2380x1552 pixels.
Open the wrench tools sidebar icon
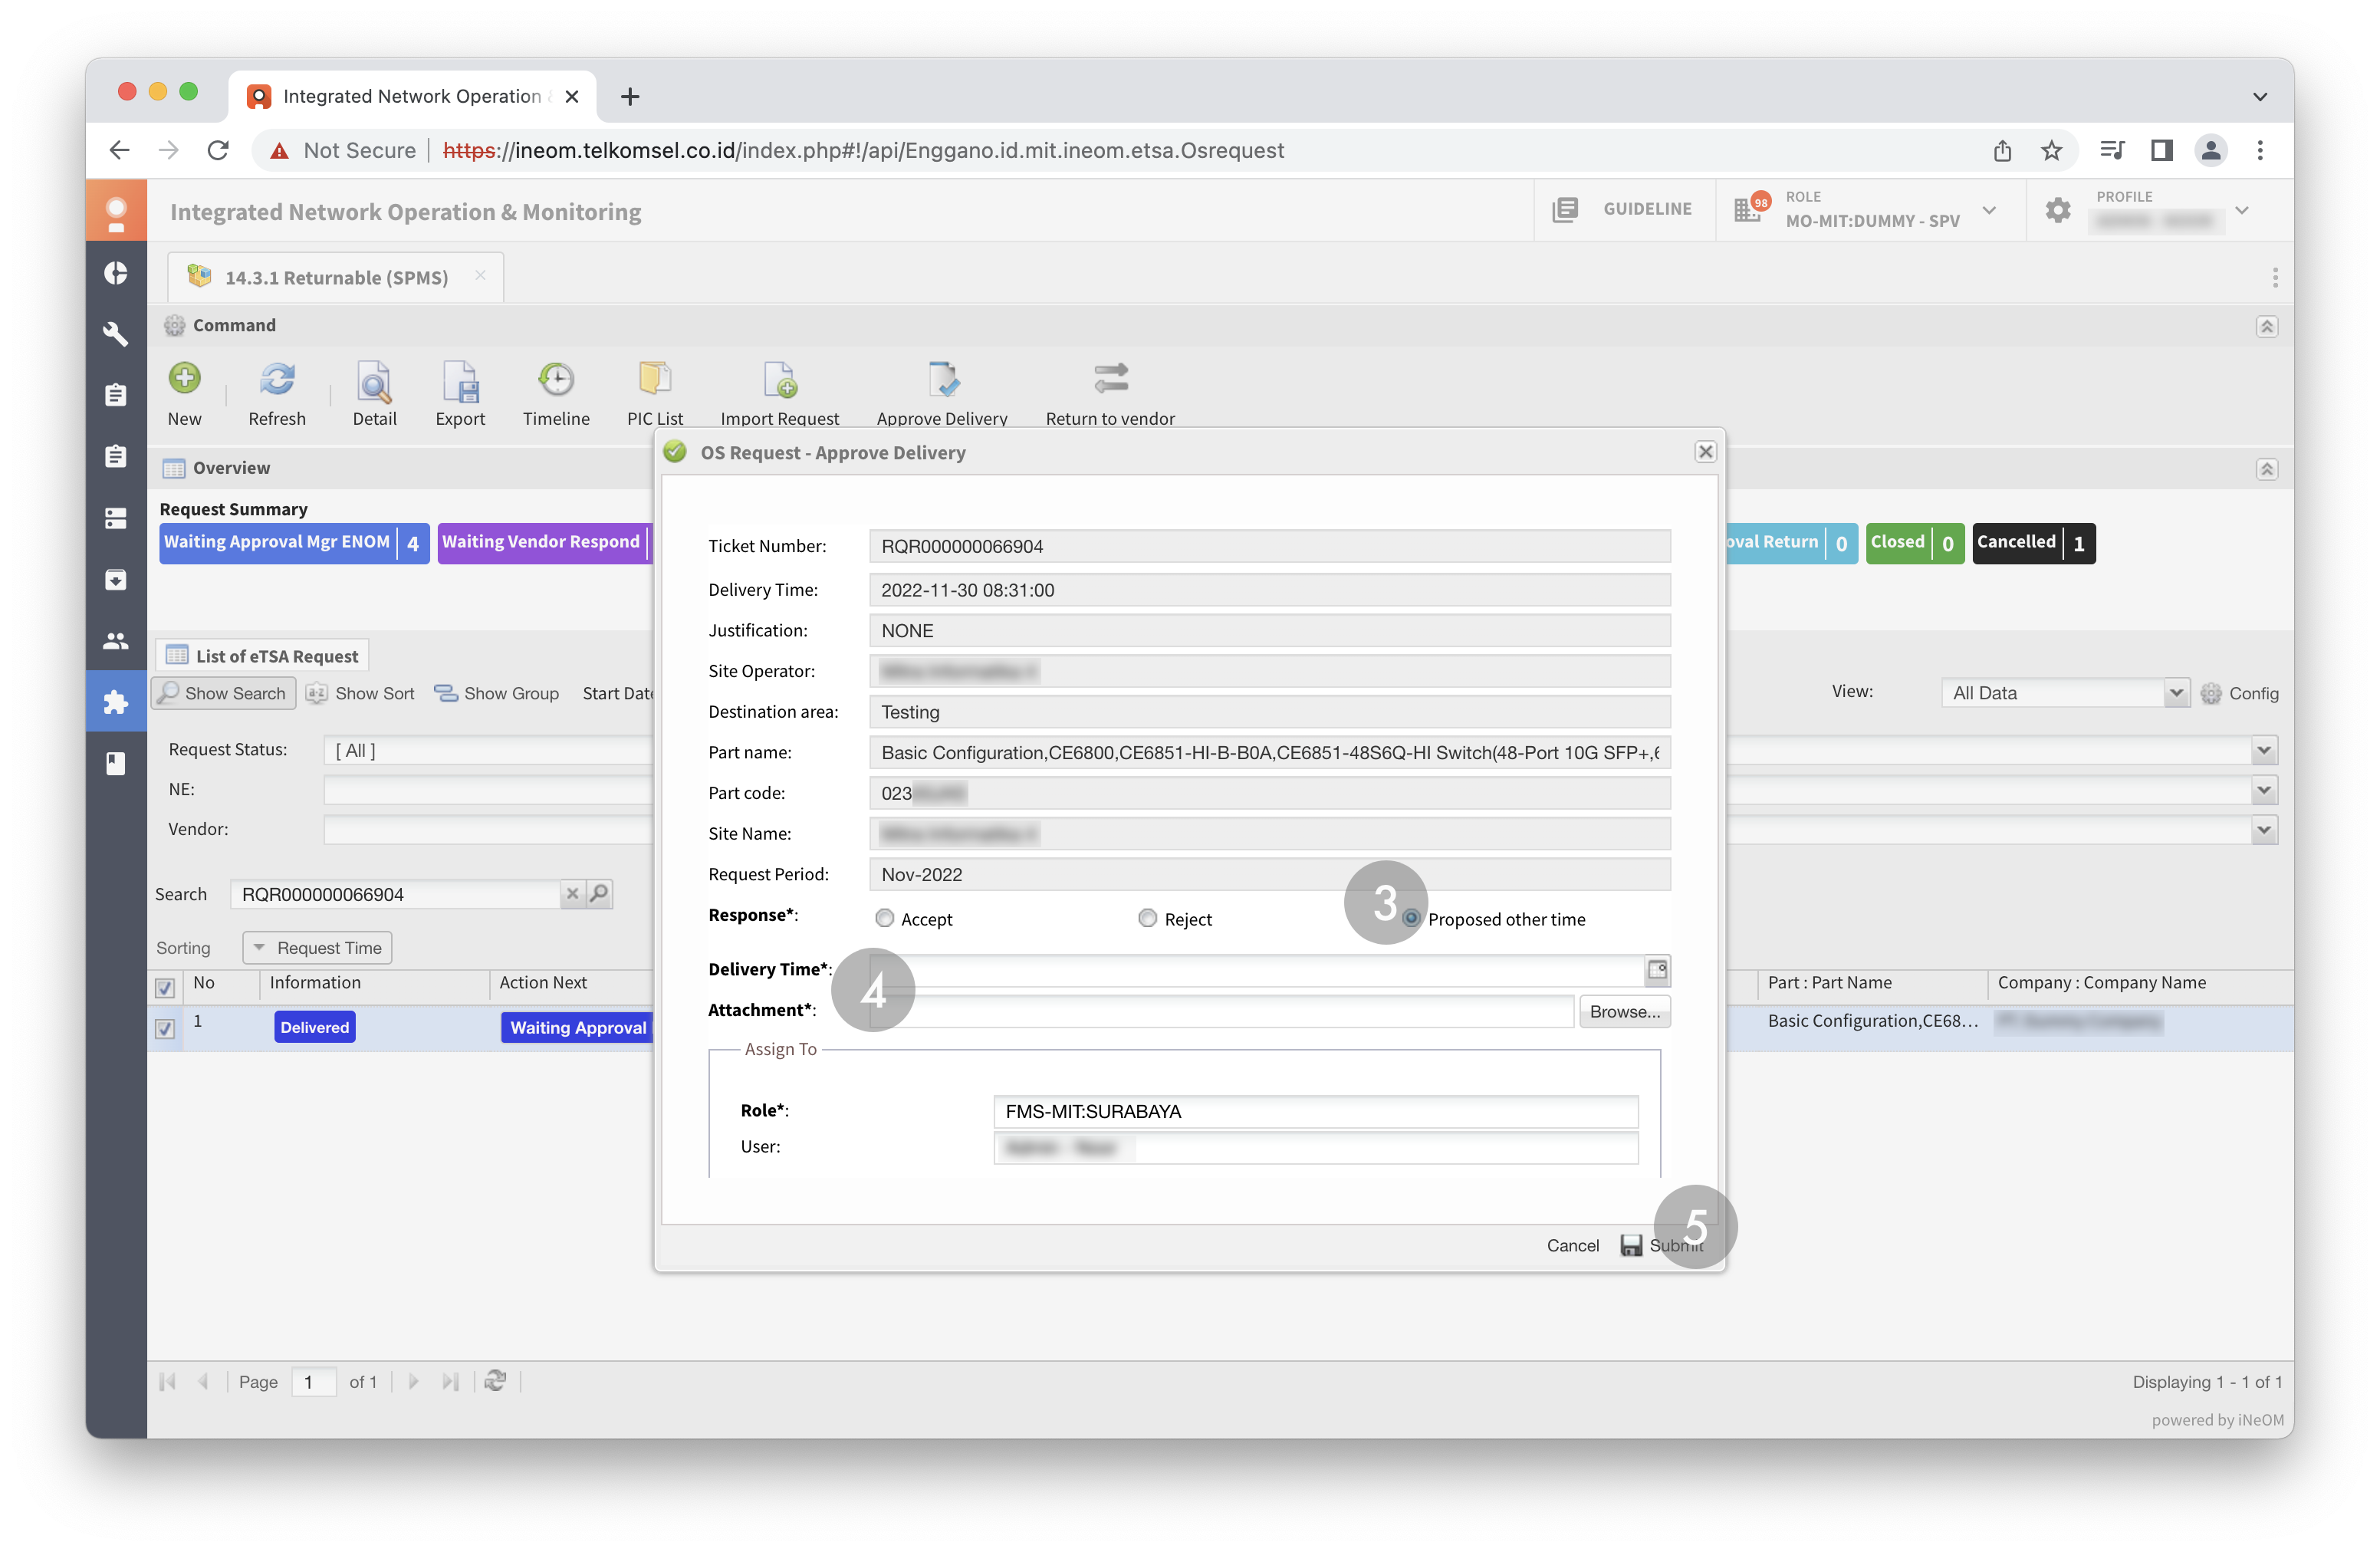116,334
